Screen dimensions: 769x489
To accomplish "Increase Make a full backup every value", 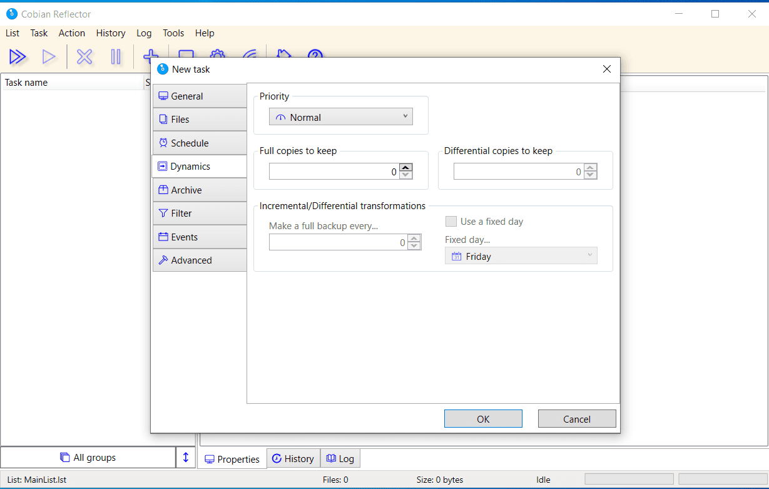I will coord(414,238).
